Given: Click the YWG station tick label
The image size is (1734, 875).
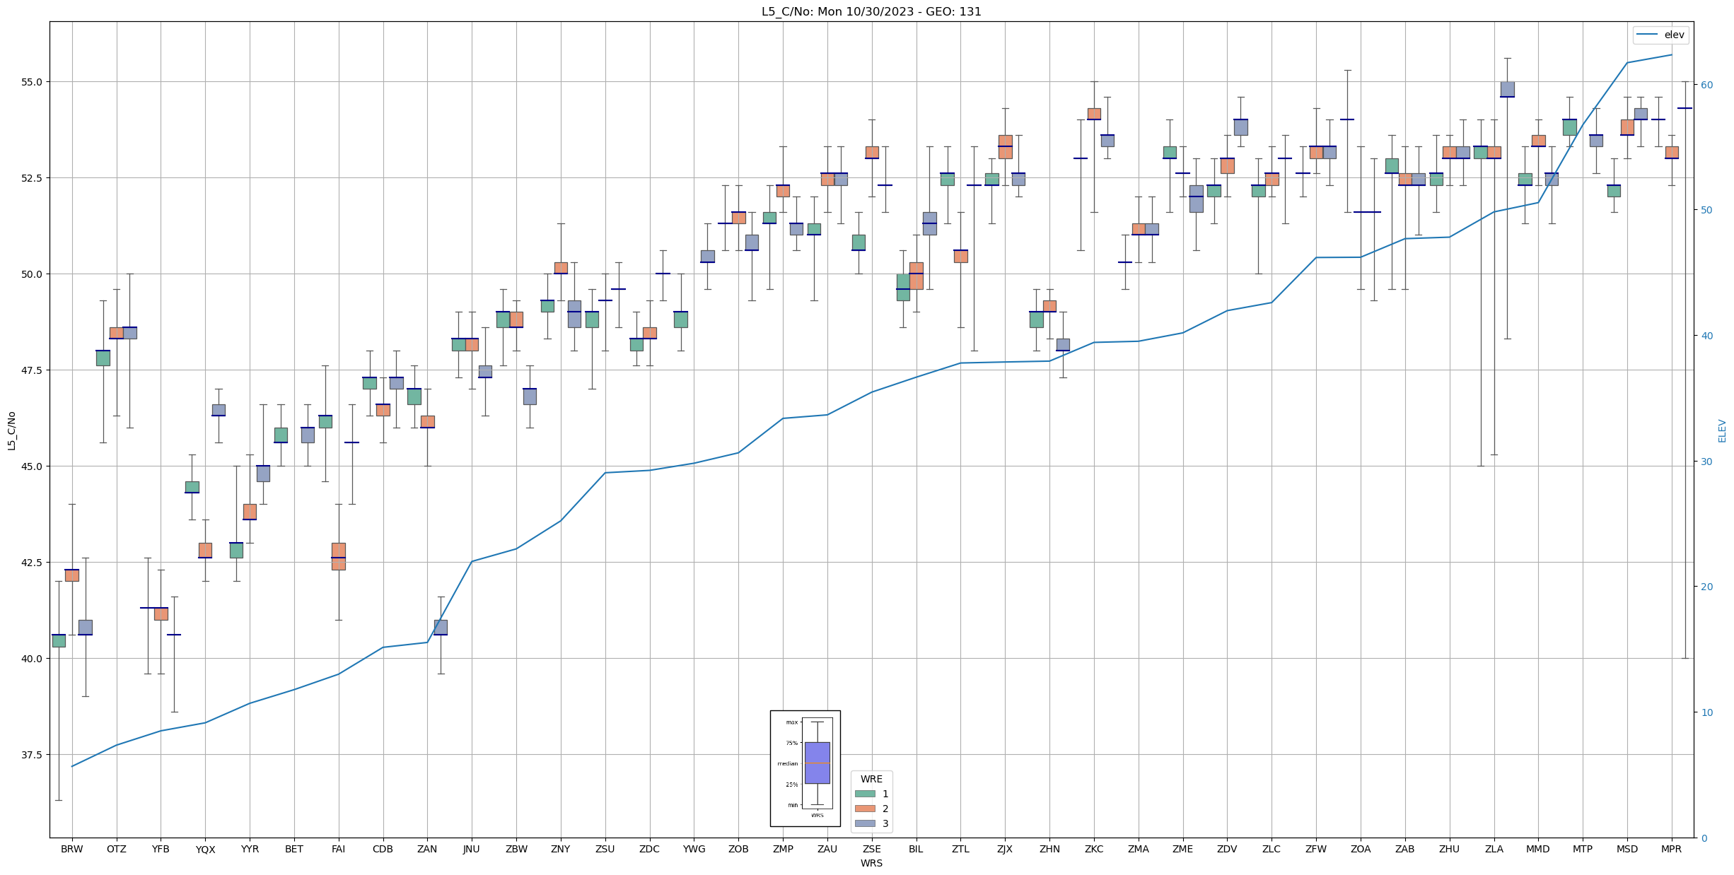Looking at the screenshot, I should 694,849.
